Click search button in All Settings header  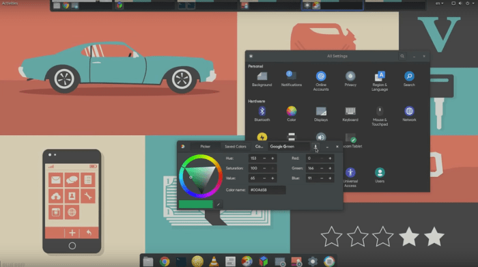point(402,56)
